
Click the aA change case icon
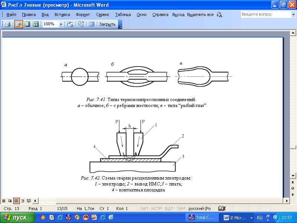(x=219, y=14)
